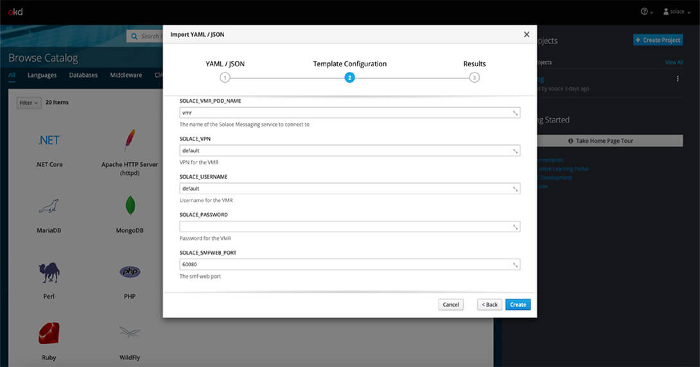Open the help menu icon
700x367 pixels.
click(x=647, y=12)
